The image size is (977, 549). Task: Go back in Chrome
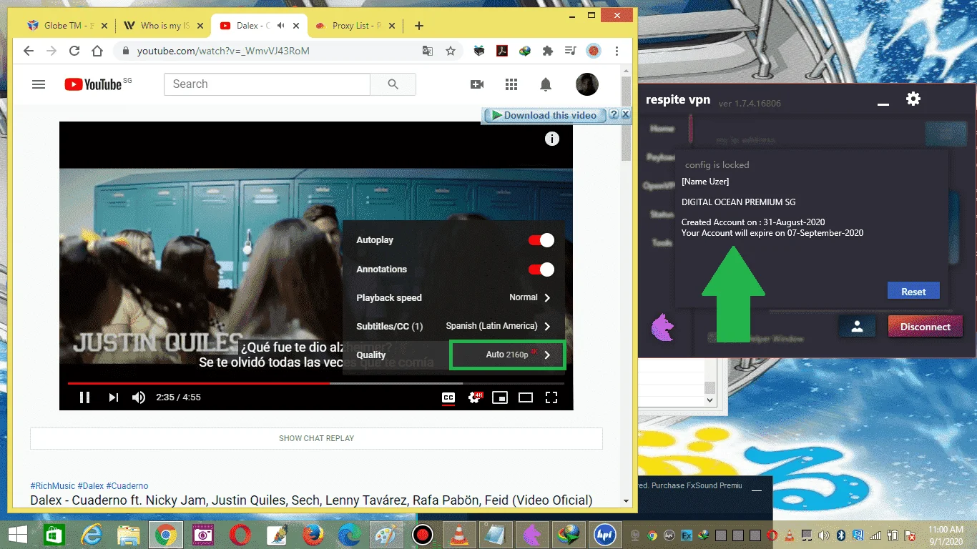pyautogui.click(x=29, y=51)
